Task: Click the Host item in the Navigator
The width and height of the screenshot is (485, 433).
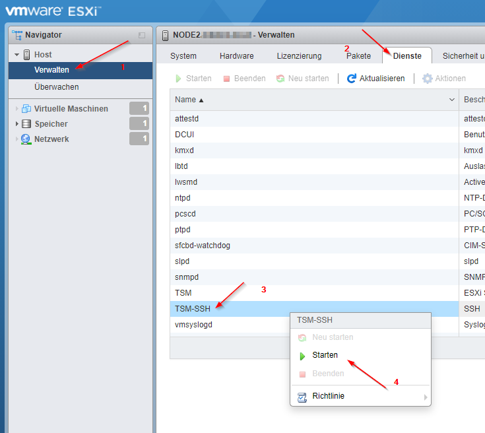Action: (x=43, y=55)
